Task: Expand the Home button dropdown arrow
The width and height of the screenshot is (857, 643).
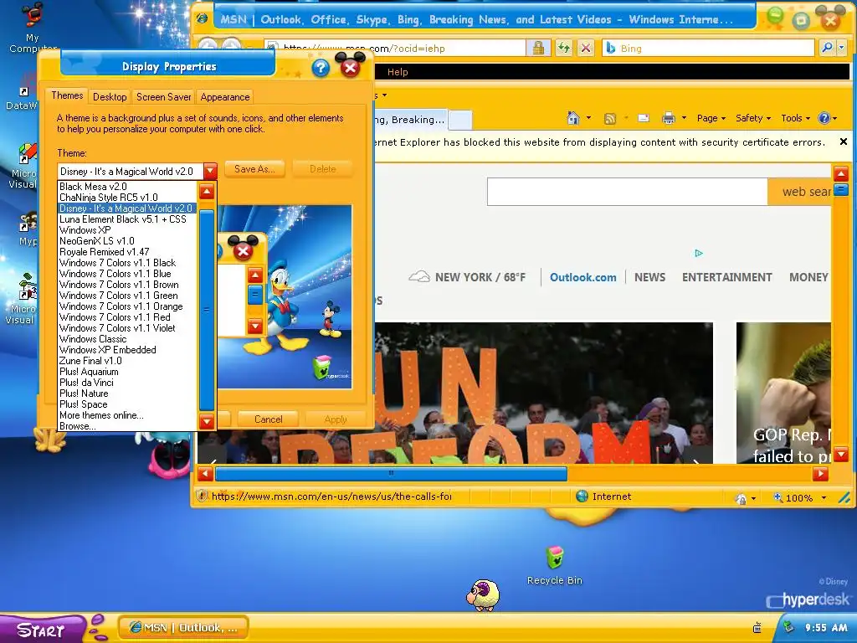Action: tap(588, 117)
